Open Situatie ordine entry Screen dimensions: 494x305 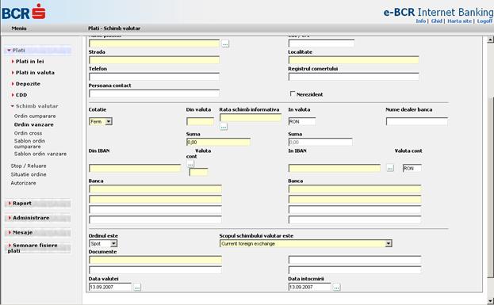point(29,174)
